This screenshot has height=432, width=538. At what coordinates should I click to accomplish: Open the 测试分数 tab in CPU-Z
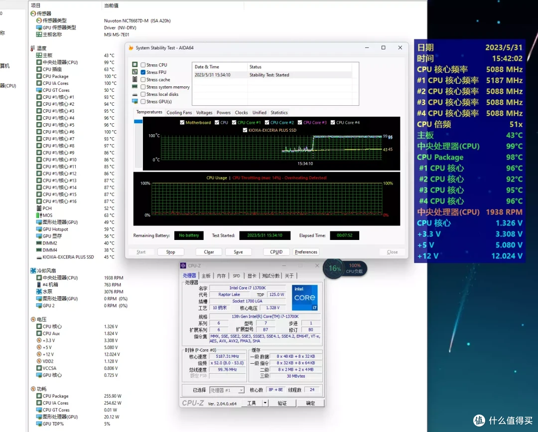pos(270,276)
